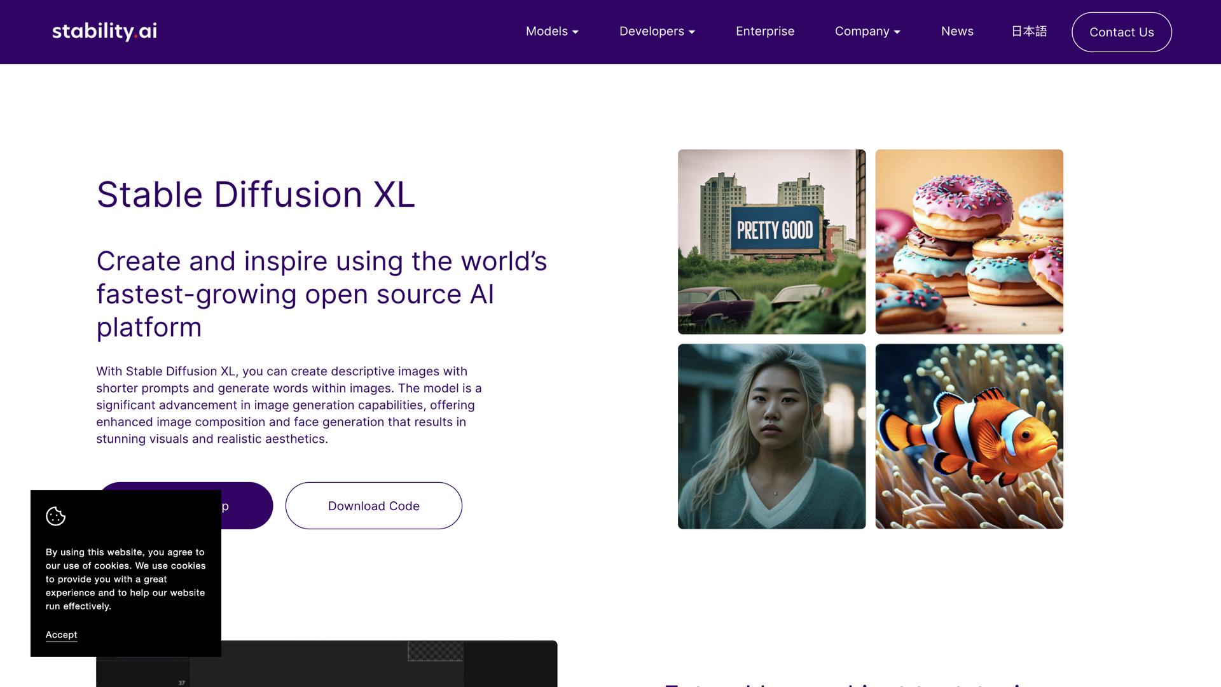The image size is (1221, 687).
Task: Expand the Company dropdown menu
Action: click(x=867, y=31)
